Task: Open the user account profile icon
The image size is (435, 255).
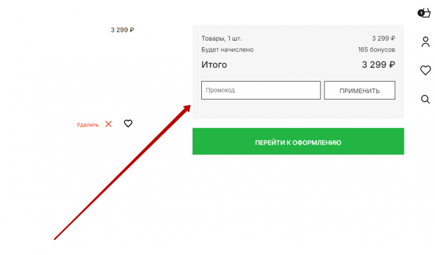Action: (x=426, y=42)
